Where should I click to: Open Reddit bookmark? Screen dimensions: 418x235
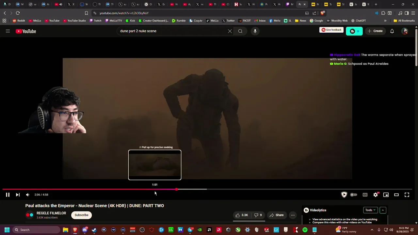tap(19, 21)
